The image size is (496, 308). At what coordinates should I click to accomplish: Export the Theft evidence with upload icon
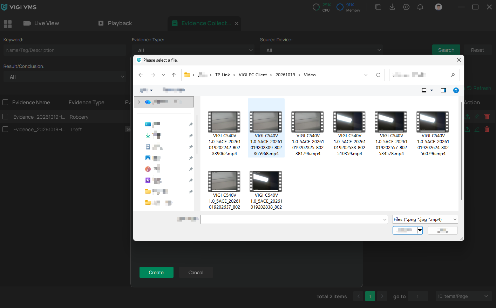[x=467, y=129]
